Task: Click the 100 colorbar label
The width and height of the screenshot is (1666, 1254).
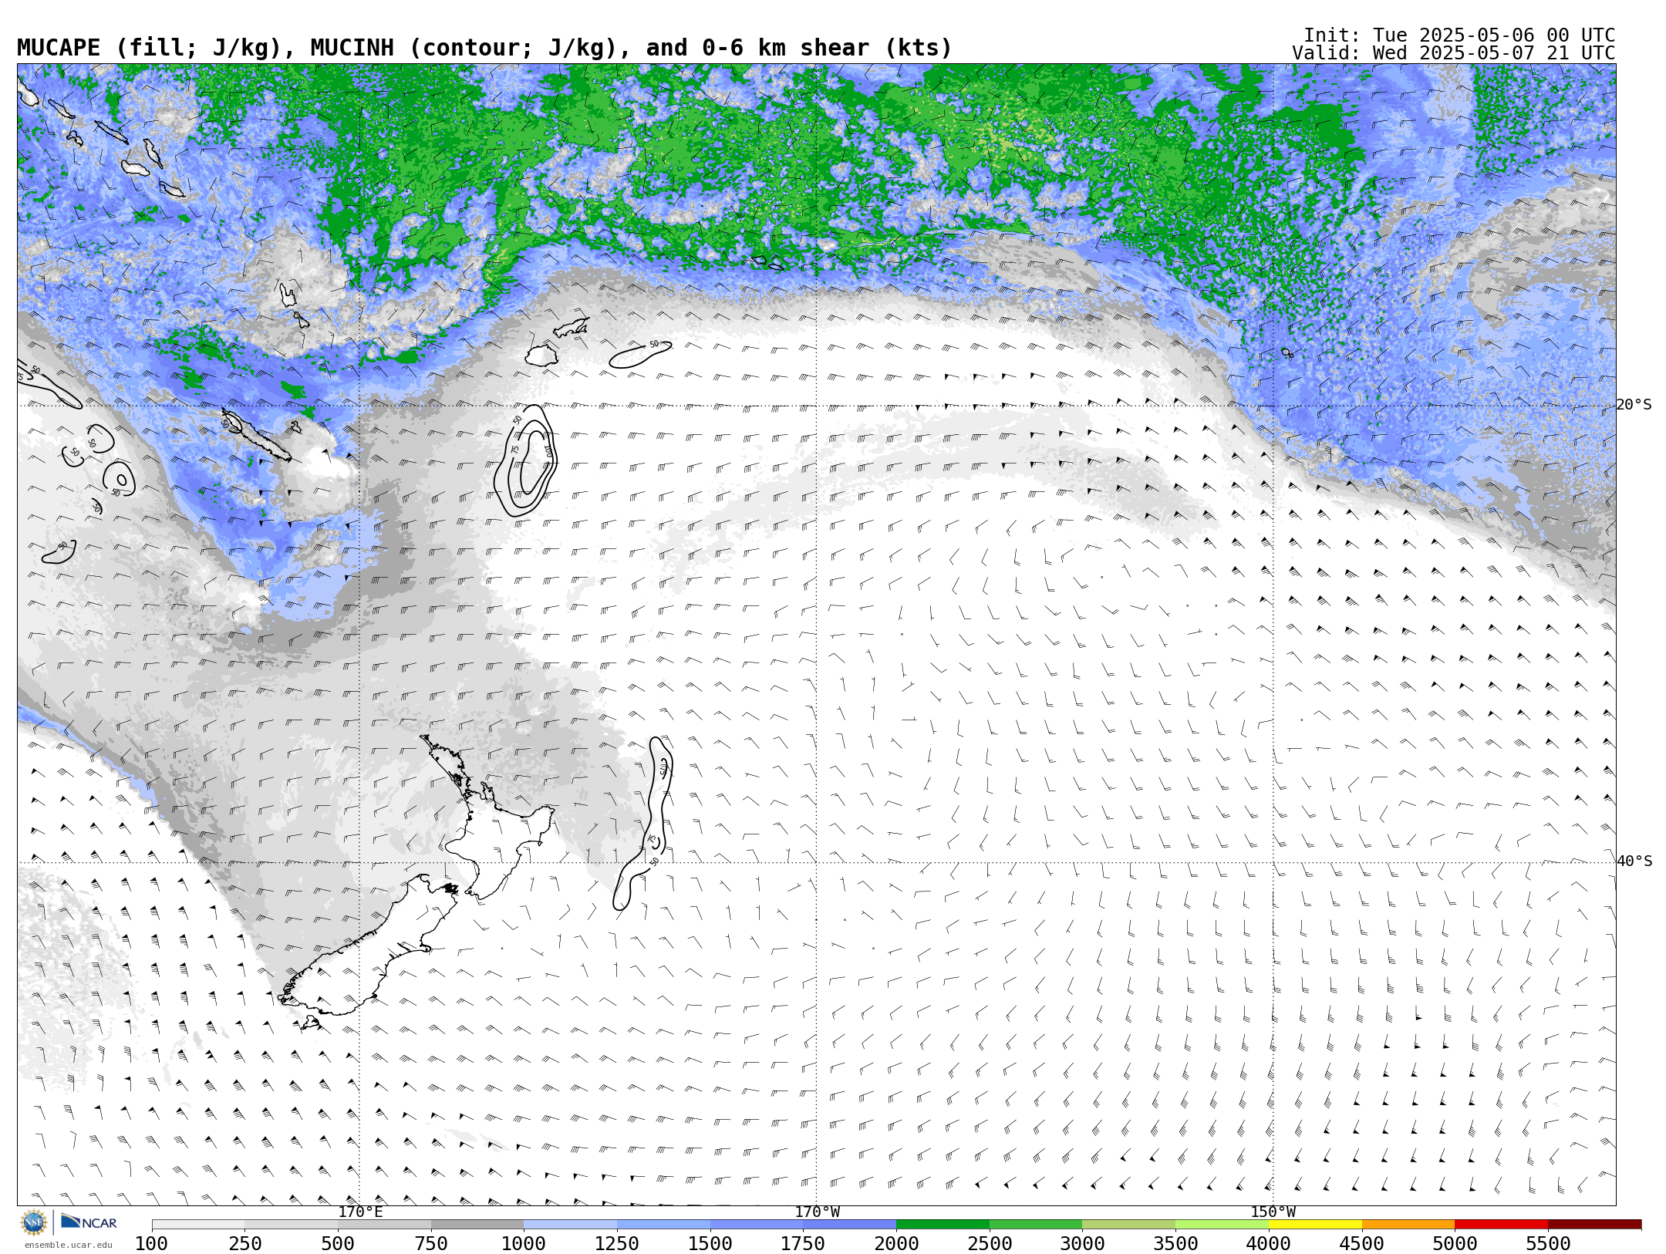Action: tap(151, 1244)
